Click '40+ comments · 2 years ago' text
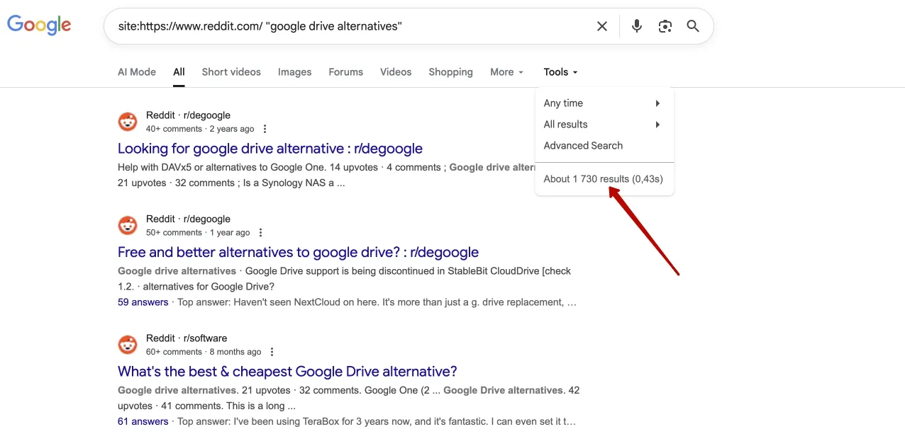The image size is (905, 446). pyautogui.click(x=200, y=129)
